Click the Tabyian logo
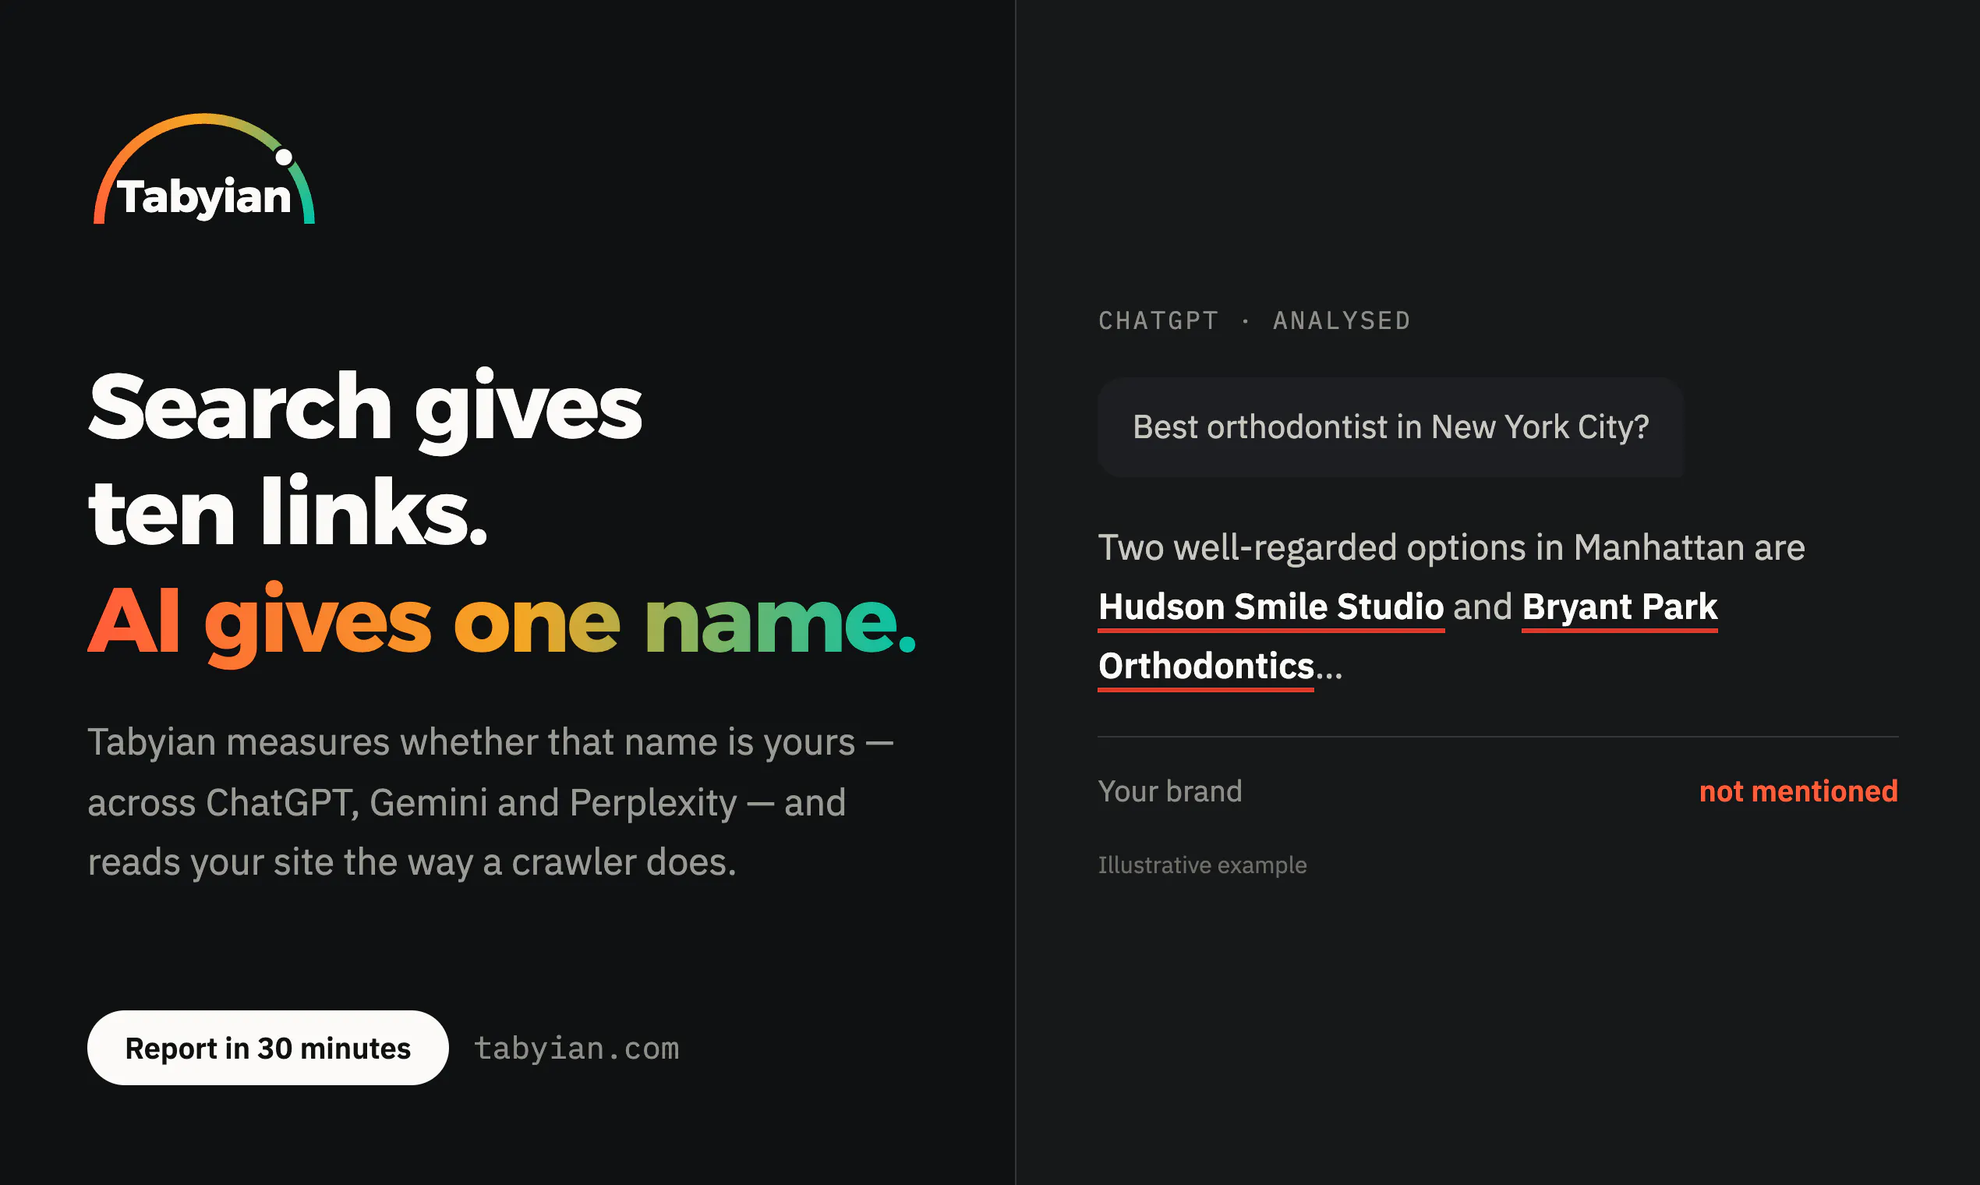The width and height of the screenshot is (1980, 1185). [x=204, y=169]
